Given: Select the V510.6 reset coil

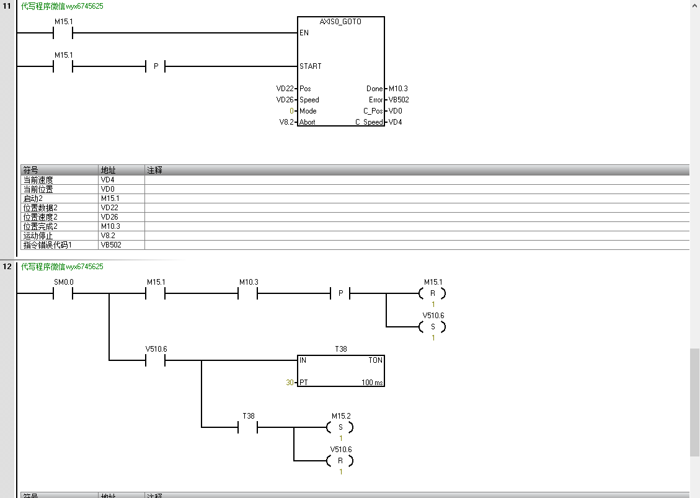Looking at the screenshot, I should pyautogui.click(x=340, y=461).
